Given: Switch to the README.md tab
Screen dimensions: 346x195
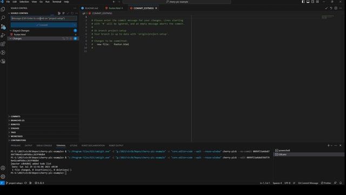Looking at the screenshot, I should 90,8.
